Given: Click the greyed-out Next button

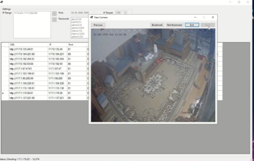Looking at the screenshot, I should (x=207, y=25).
